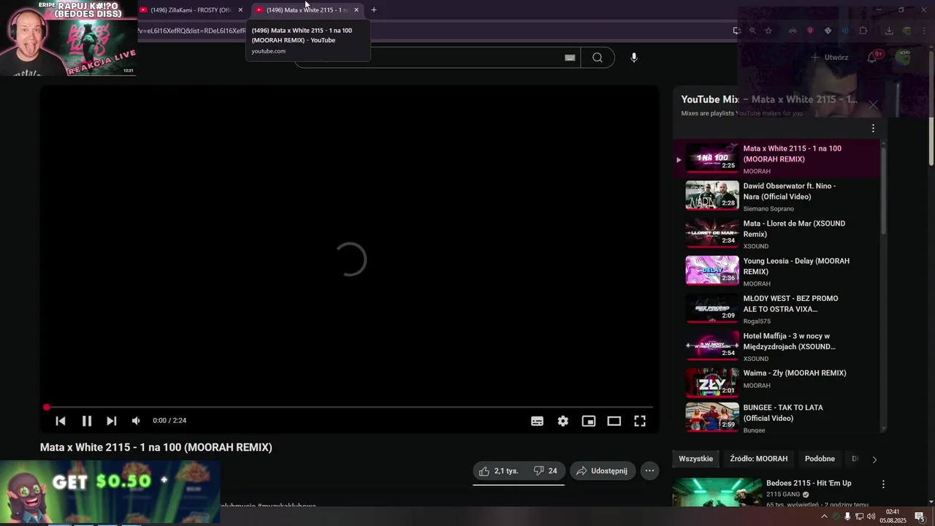This screenshot has width=935, height=526.
Task: Open YouTube notifications bell
Action: 872,58
